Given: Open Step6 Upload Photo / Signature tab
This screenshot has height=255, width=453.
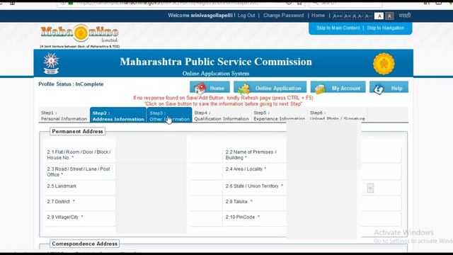Looking at the screenshot, I should [338, 115].
